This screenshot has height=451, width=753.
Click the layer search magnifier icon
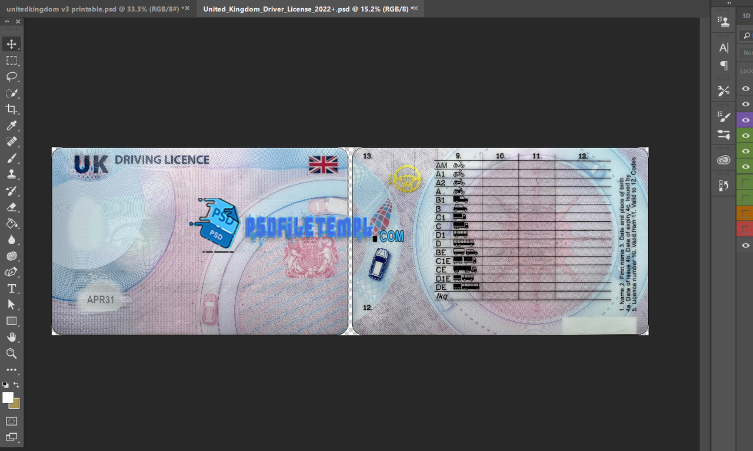pos(747,36)
